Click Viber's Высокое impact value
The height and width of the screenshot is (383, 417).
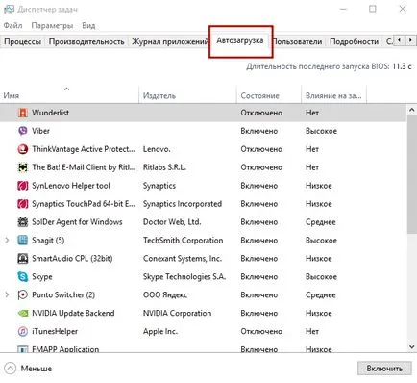click(x=321, y=131)
